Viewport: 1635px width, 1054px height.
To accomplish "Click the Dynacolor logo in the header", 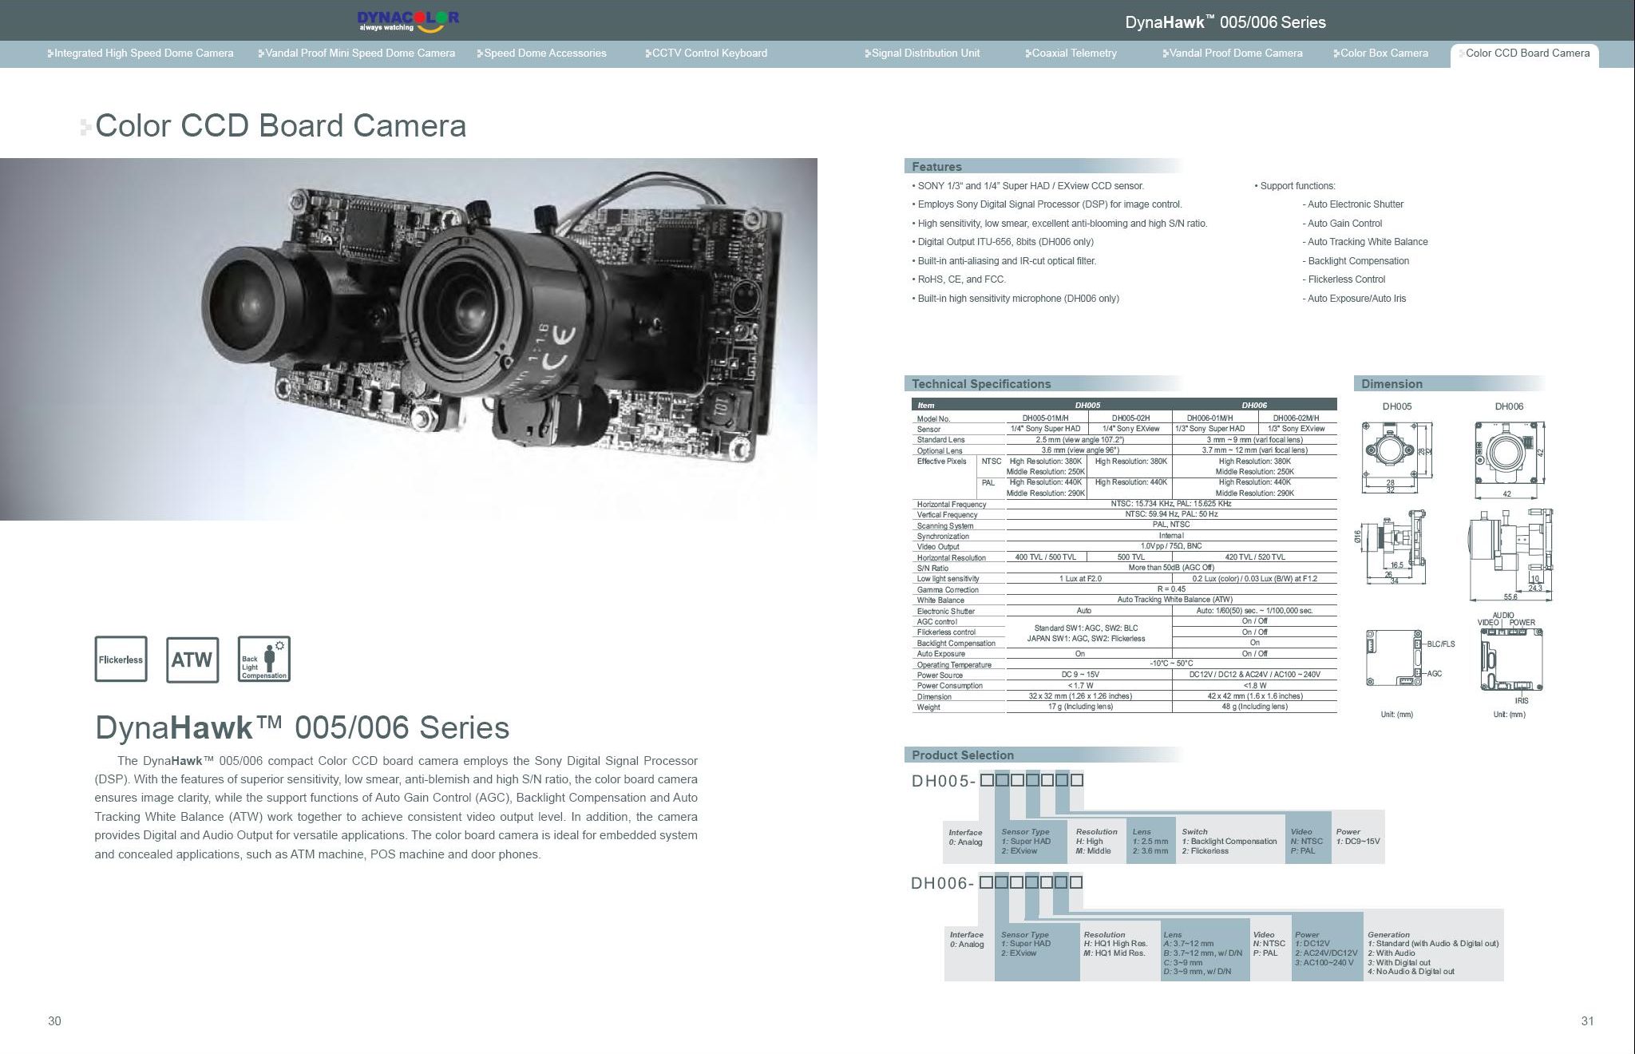I will 408,21.
